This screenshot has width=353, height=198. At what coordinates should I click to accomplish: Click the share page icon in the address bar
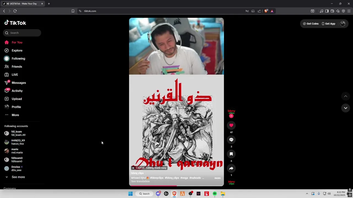pyautogui.click(x=259, y=11)
